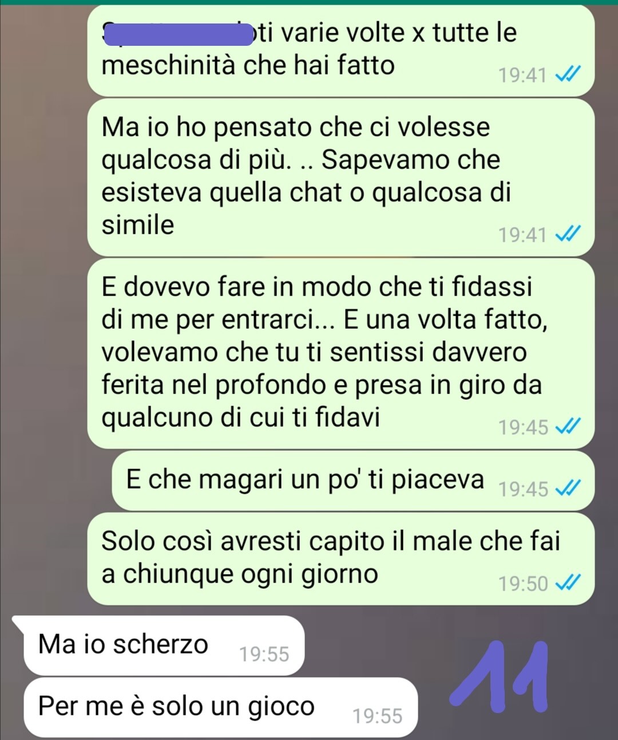
Task: Select 'Solo così avresti capito' message bubble
Action: click(341, 559)
